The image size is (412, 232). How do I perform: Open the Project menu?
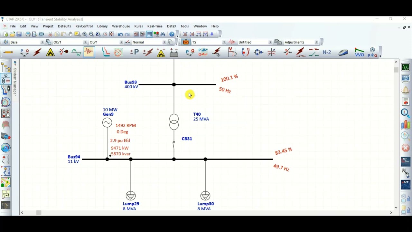(48, 26)
